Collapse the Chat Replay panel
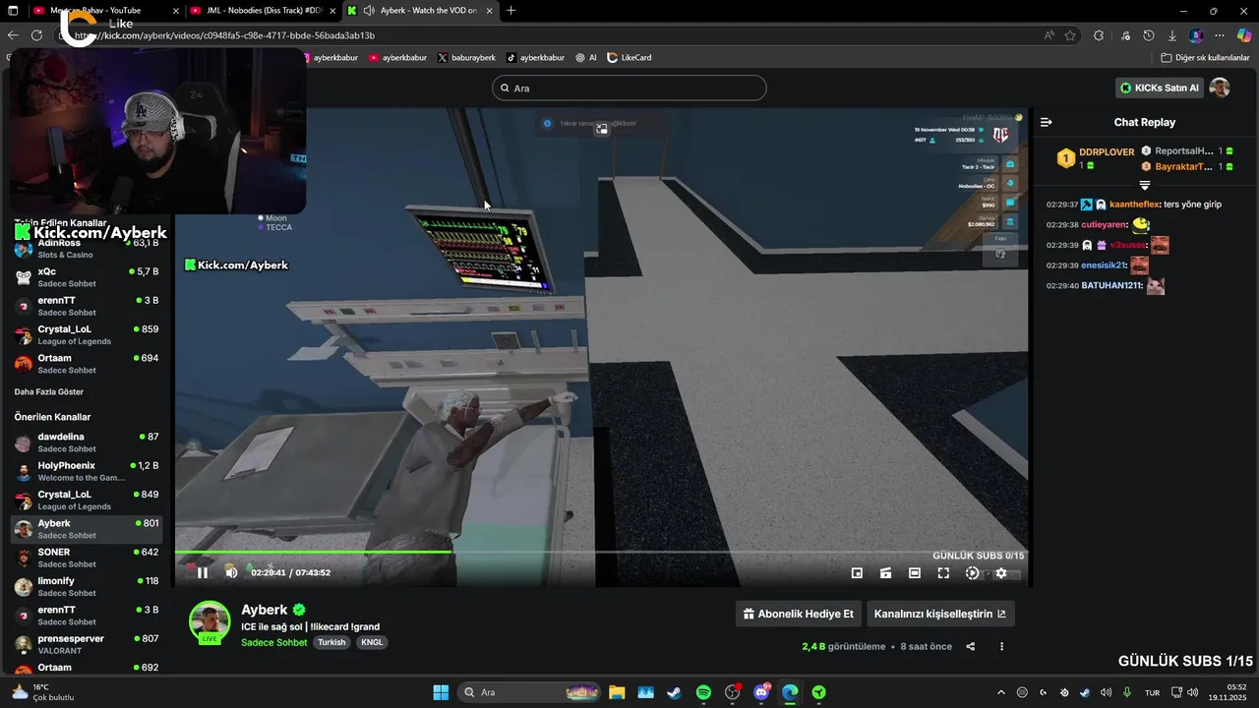 [x=1047, y=122]
